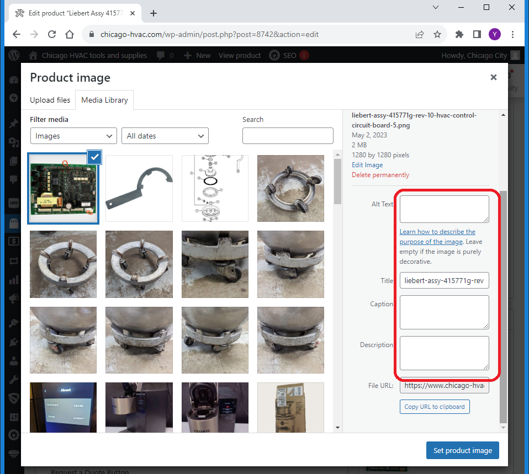Click the browser home icon
This screenshot has height=474, width=529.
click(x=70, y=34)
